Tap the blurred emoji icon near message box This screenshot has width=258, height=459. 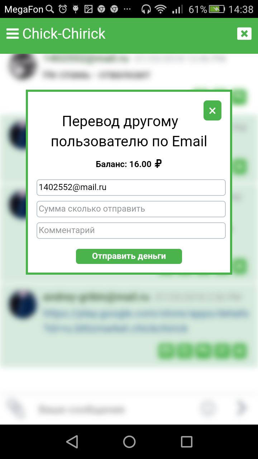tap(208, 408)
